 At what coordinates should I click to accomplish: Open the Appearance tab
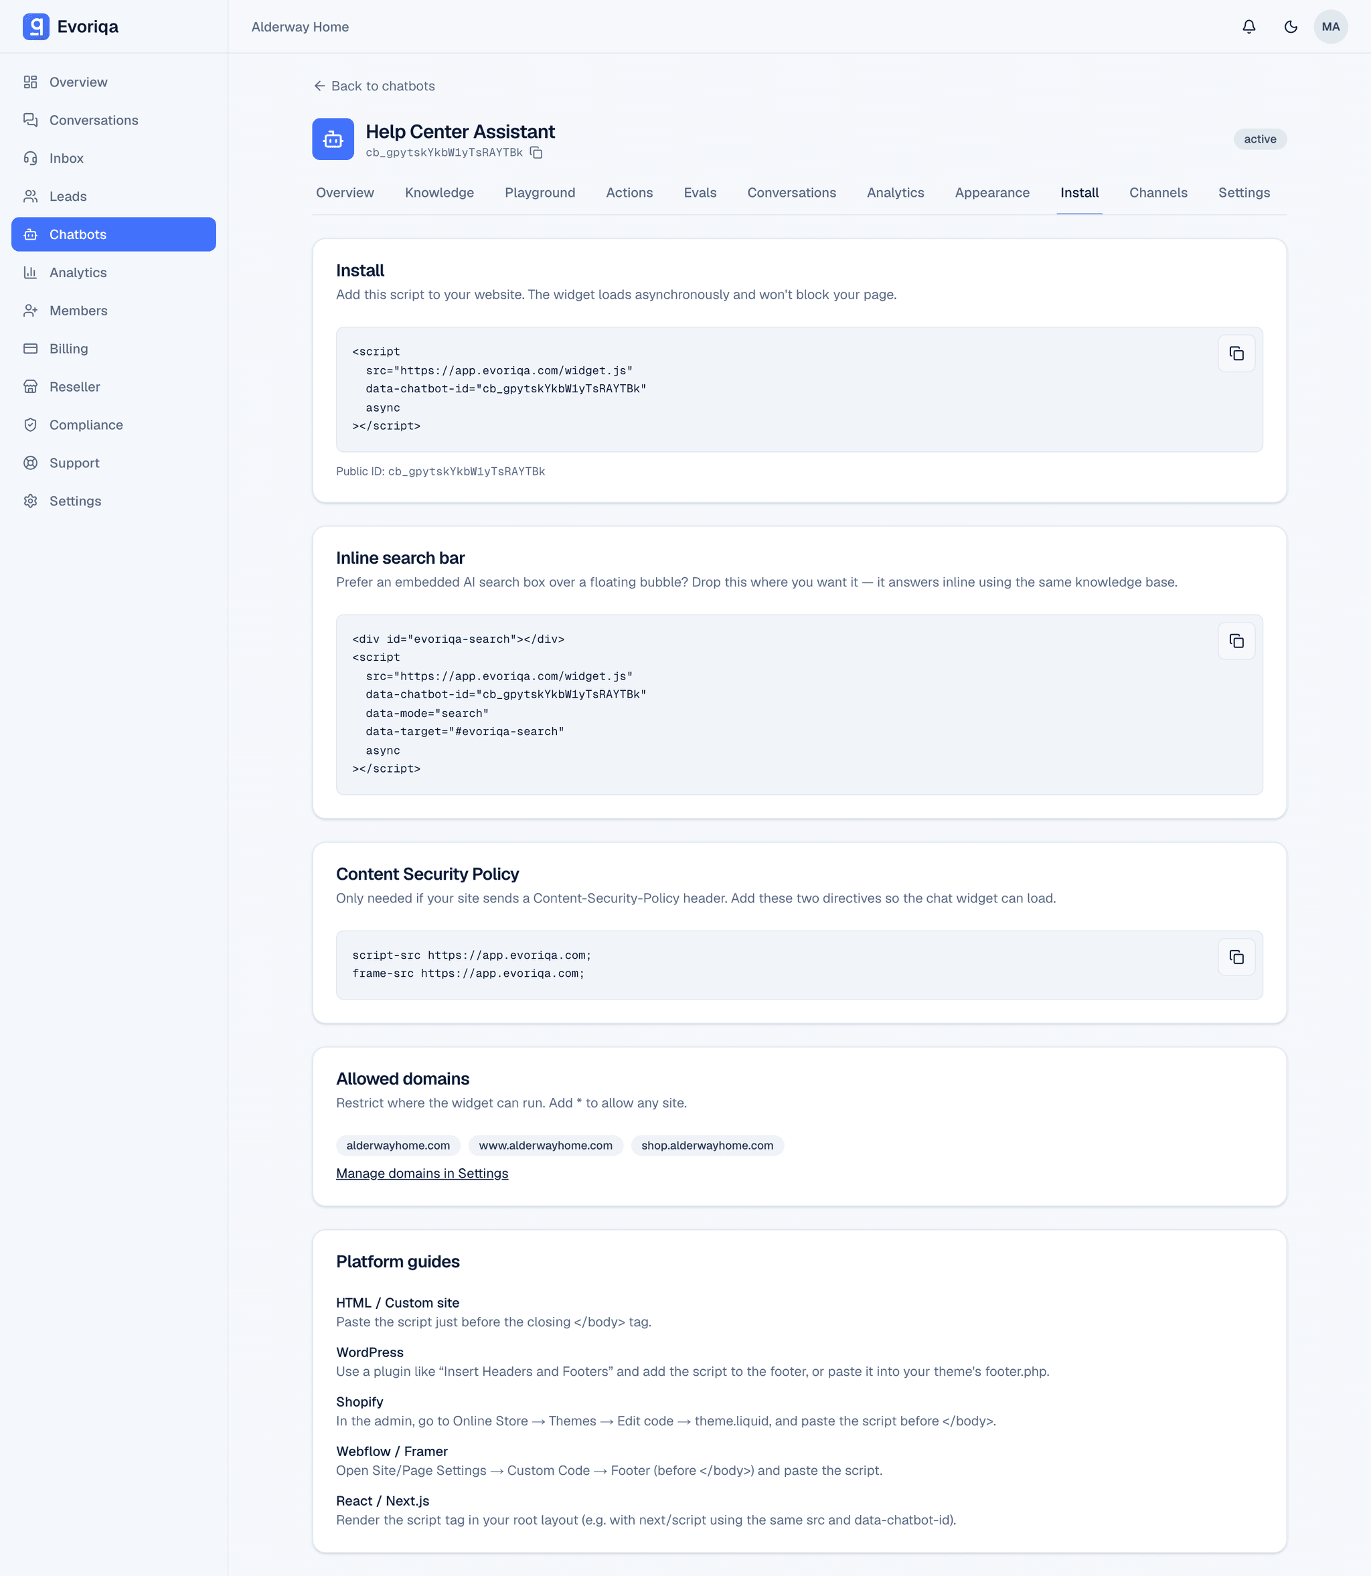click(x=992, y=193)
